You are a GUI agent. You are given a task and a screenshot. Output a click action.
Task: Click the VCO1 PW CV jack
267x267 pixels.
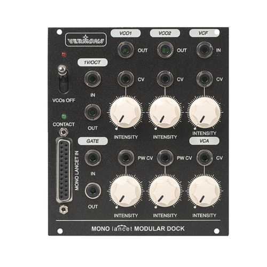click(x=126, y=158)
